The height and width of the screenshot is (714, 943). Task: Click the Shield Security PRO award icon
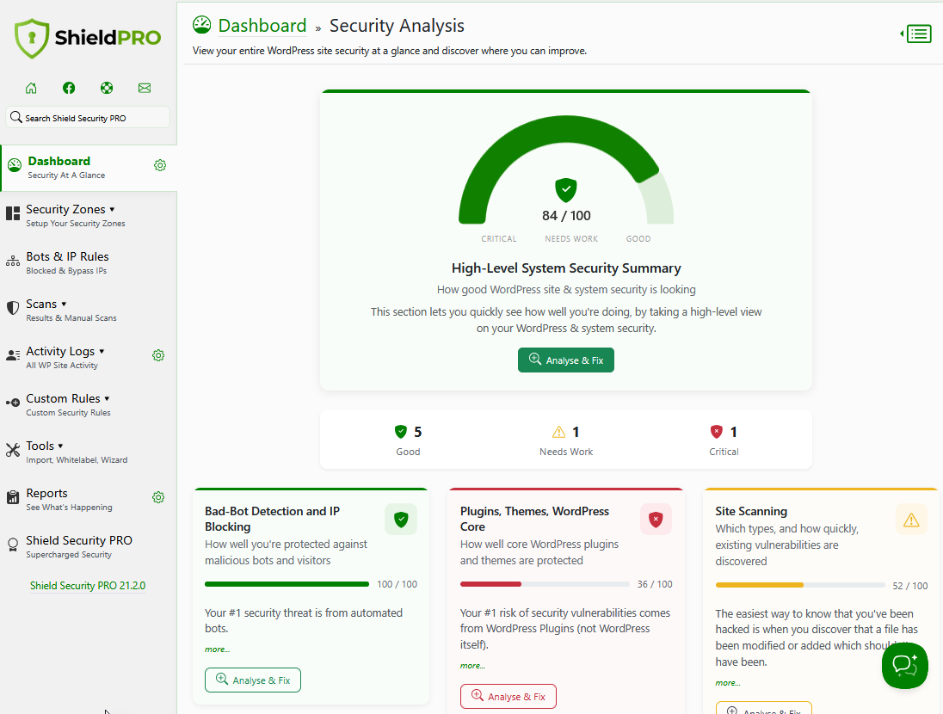(13, 545)
